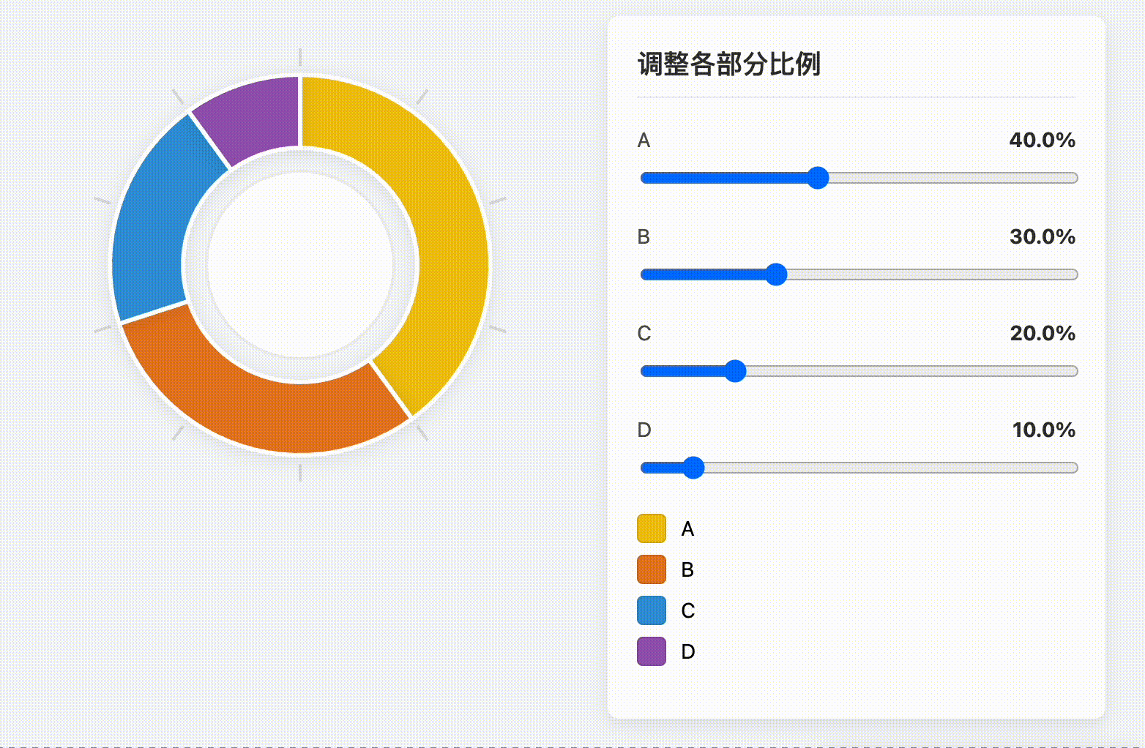Click the 调整各部分比例 panel heading

coord(728,64)
